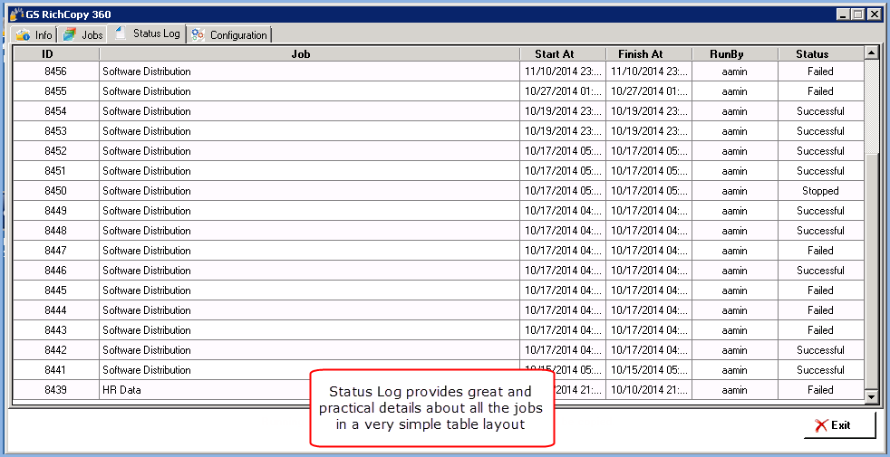Select job ID 8450
The width and height of the screenshot is (890, 457).
(x=55, y=191)
